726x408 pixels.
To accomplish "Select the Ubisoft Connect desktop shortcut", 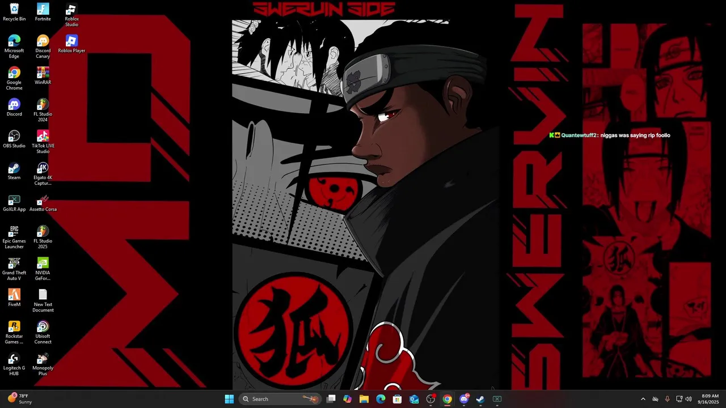I will [43, 333].
